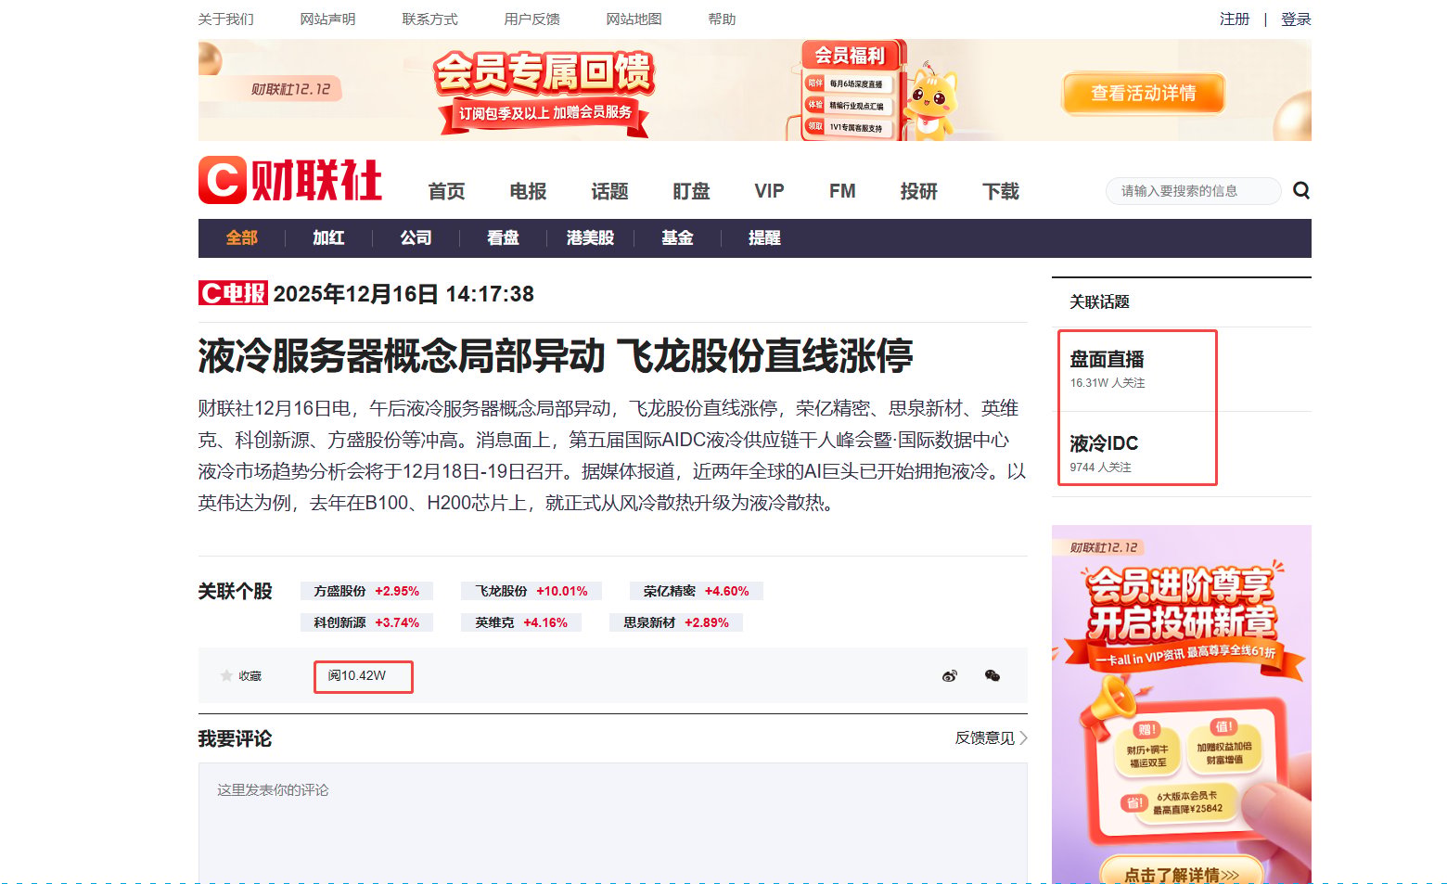Open 下载 in main navigation
This screenshot has height=884, width=1447.
click(x=1001, y=191)
